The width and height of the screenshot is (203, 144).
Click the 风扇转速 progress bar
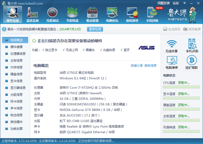pos(181,132)
